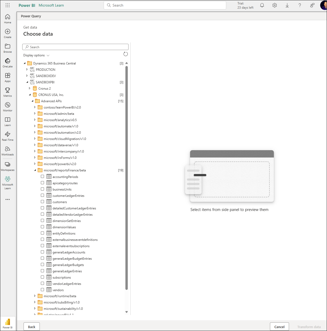Open Workloads in the sidebar
Screen dimensions: 327x331
pyautogui.click(x=8, y=151)
